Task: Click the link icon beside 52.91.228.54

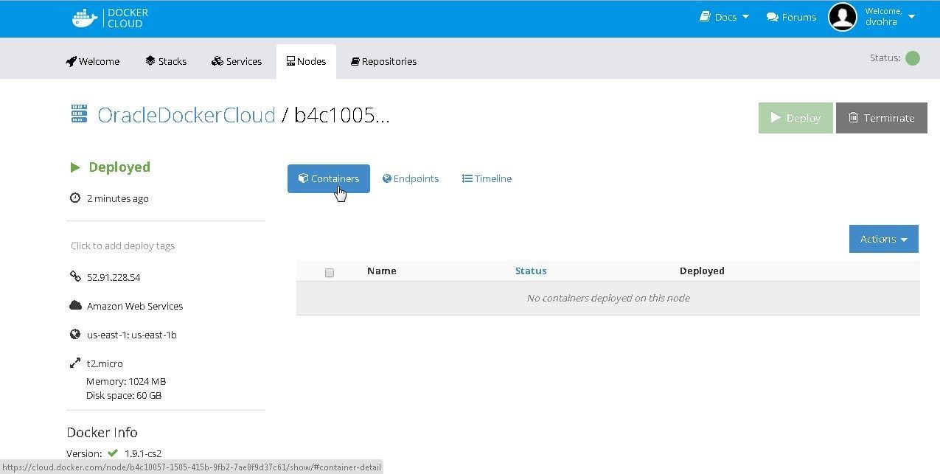Action: coord(75,277)
